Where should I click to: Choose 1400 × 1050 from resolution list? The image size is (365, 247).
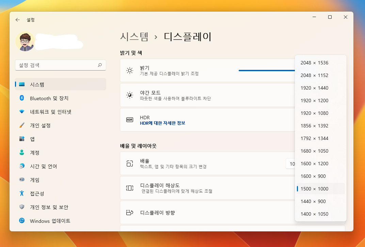click(x=320, y=214)
